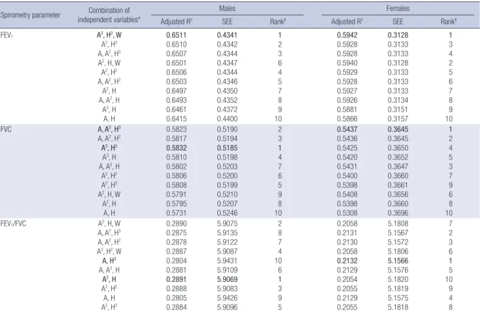Click female value 0.5940
Viewport: 480px width, 313px height.
[347, 63]
